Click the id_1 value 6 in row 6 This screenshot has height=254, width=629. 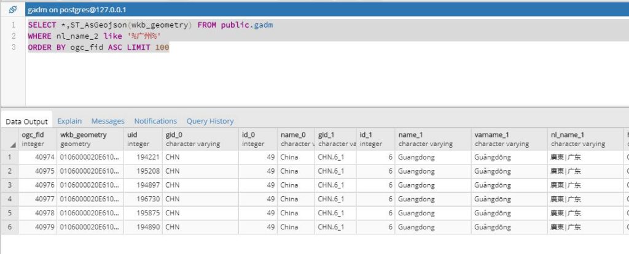[x=375, y=227]
